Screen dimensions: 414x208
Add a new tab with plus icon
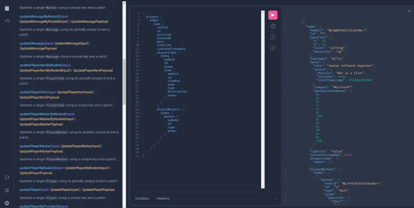(409, 11)
